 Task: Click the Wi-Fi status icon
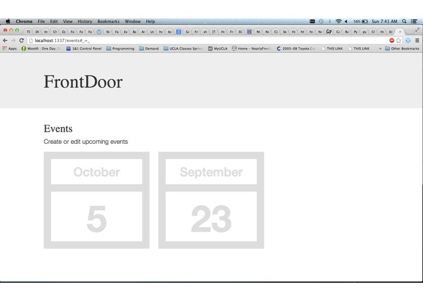click(x=338, y=21)
